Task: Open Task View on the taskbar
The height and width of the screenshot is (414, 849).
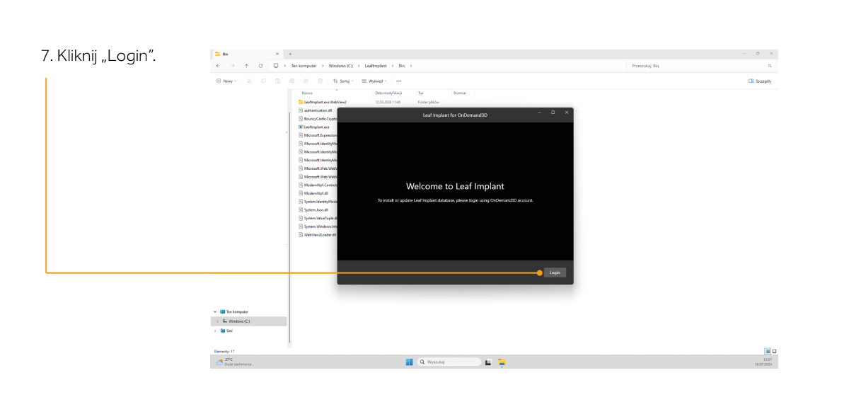Action: pyautogui.click(x=488, y=362)
